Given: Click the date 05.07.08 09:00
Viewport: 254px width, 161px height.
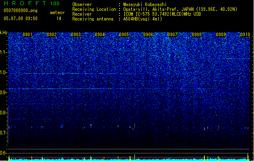Looking at the screenshot, I should pos(21,19).
